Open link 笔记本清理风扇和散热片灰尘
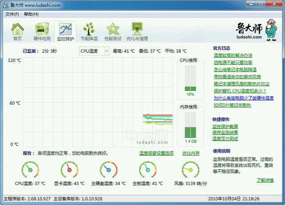This screenshot has width=285, height=205. 241,84
